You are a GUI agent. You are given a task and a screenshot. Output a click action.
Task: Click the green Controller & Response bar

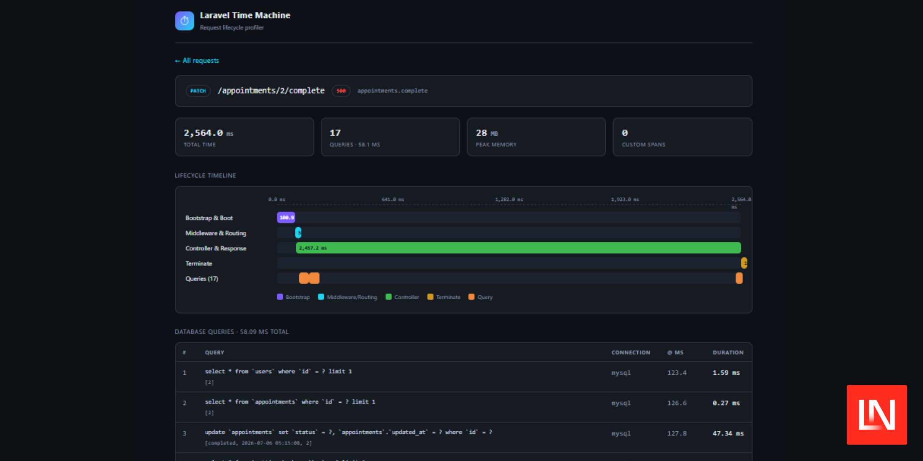[x=518, y=248]
